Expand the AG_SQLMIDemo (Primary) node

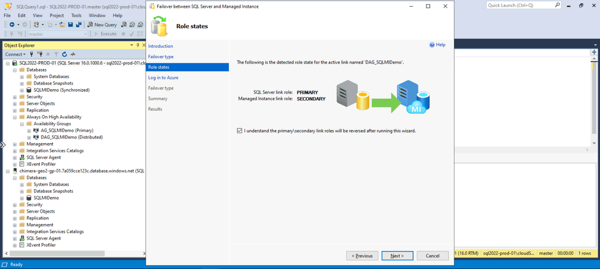pyautogui.click(x=29, y=131)
